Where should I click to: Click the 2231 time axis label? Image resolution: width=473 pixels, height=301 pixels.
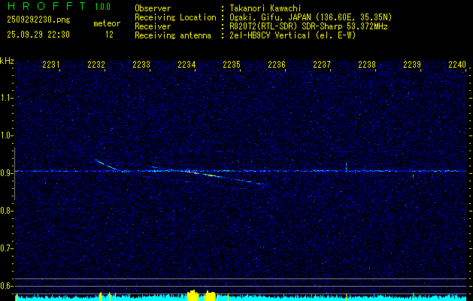point(51,65)
